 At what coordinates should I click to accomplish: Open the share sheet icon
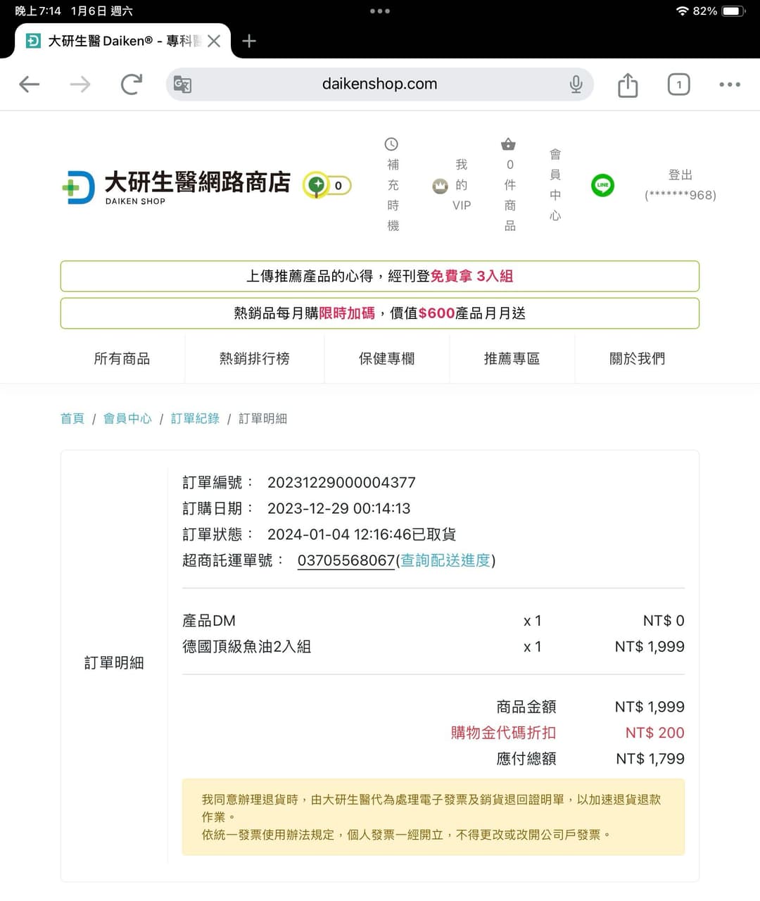point(628,84)
